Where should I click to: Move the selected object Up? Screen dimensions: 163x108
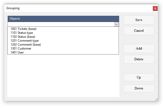(x=139, y=77)
